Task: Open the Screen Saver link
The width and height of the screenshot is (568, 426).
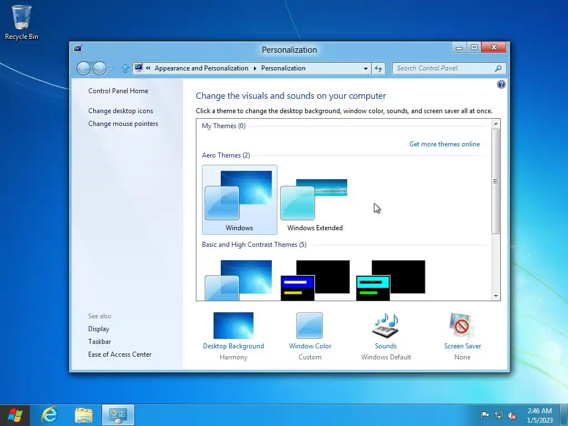Action: click(463, 346)
